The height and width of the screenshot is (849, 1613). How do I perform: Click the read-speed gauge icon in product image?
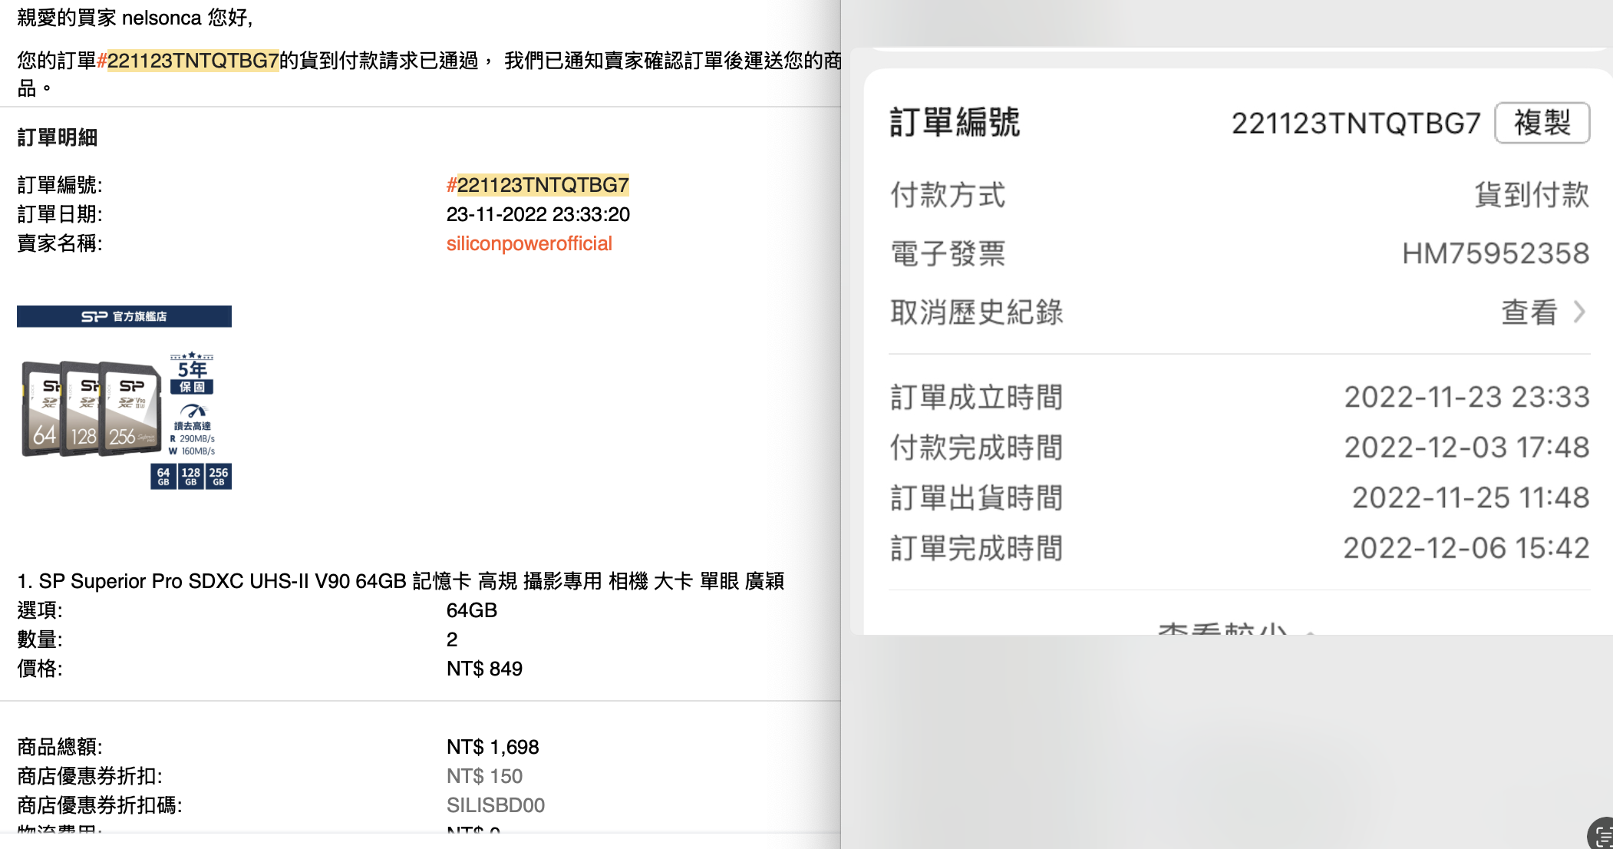193,411
